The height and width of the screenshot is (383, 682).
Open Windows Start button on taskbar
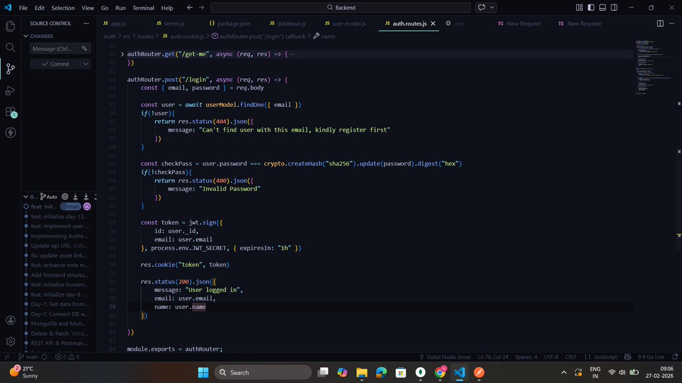point(203,372)
